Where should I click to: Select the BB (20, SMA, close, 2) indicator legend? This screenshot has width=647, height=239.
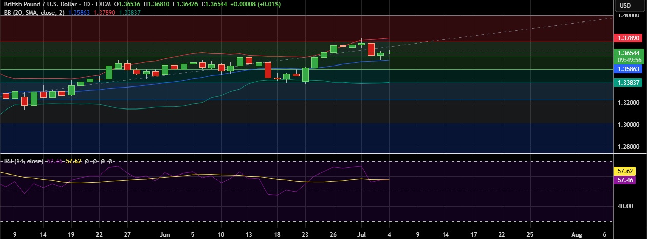pos(33,12)
